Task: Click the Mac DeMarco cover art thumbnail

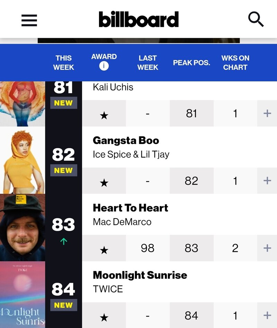Action: 23,228
